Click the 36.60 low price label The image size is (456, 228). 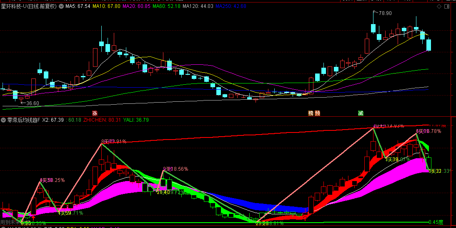click(x=33, y=103)
